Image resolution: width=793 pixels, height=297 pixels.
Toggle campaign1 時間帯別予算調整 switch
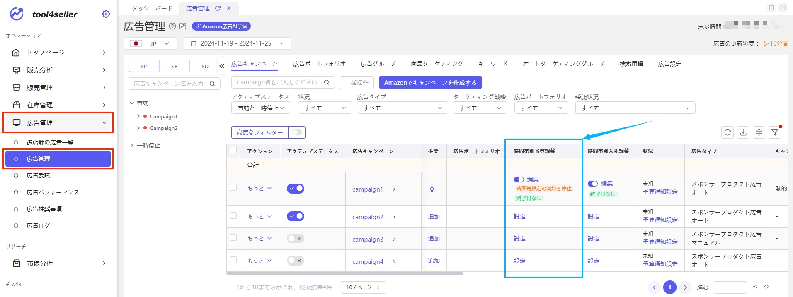click(x=519, y=180)
